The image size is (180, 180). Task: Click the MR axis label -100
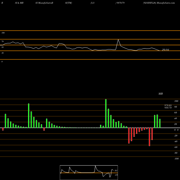coord(176,159)
